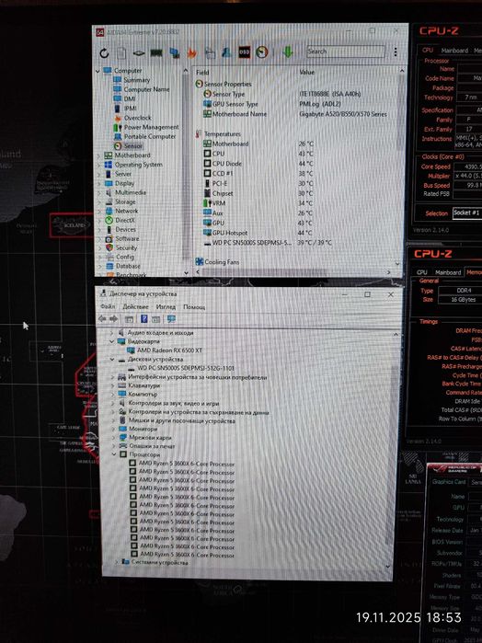
Task: Collapse the Computer node in AIDA64 tree
Action: 98,71
